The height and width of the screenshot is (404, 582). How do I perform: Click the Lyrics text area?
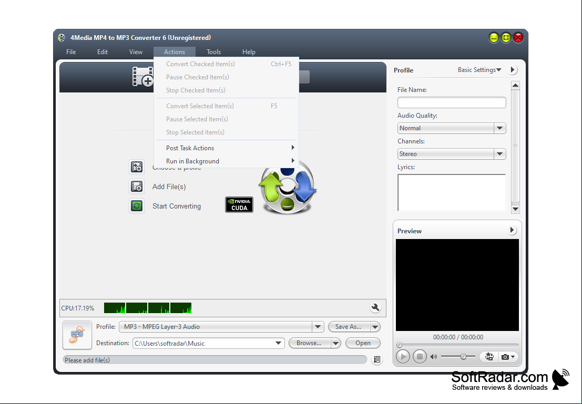[x=451, y=192]
